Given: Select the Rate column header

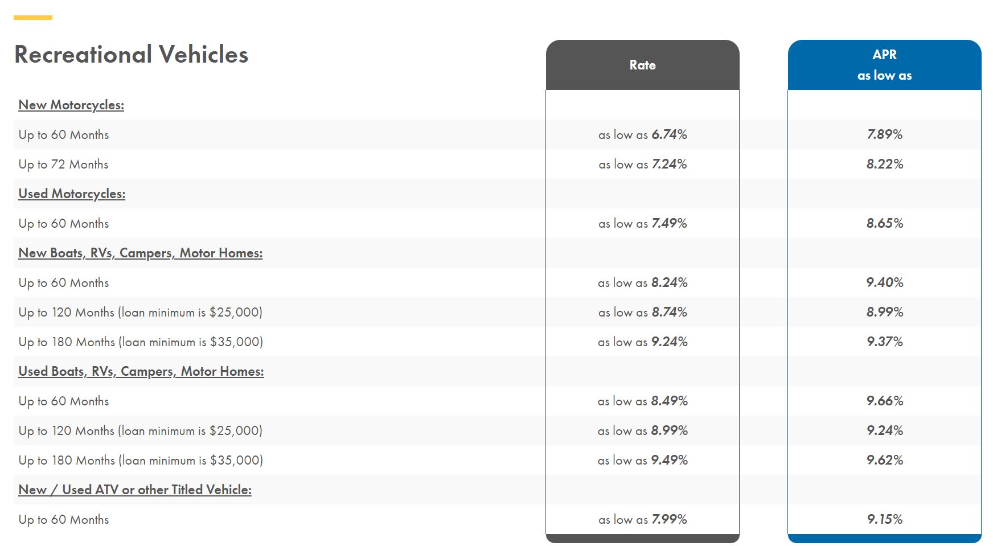Looking at the screenshot, I should click(642, 65).
